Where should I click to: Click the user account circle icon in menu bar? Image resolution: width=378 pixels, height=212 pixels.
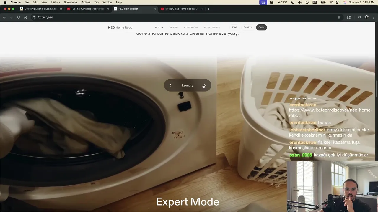click(x=307, y=2)
